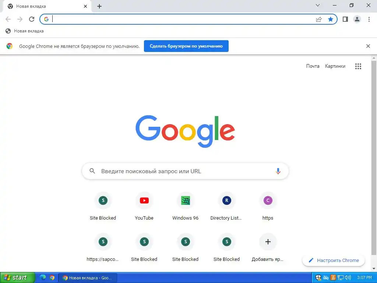Open the https shortcut with purple C icon

pos(268,207)
